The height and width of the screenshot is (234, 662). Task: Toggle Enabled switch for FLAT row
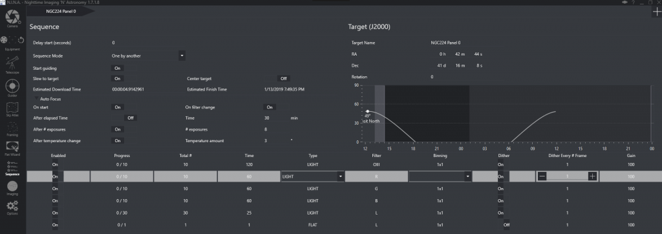click(58, 225)
